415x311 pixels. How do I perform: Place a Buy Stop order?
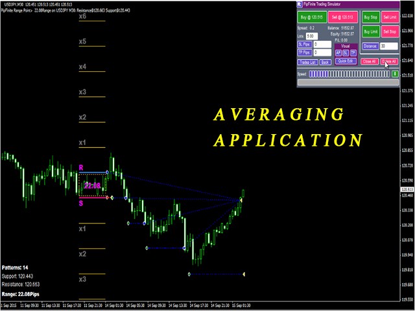pyautogui.click(x=371, y=17)
